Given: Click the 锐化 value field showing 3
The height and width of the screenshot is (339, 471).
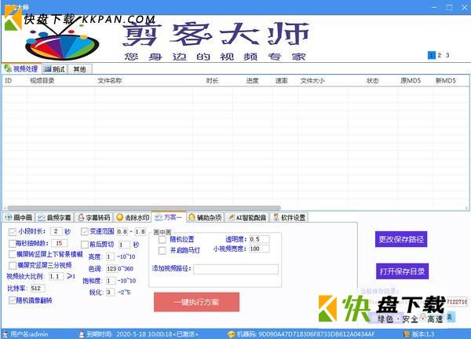Looking at the screenshot, I should (110, 292).
